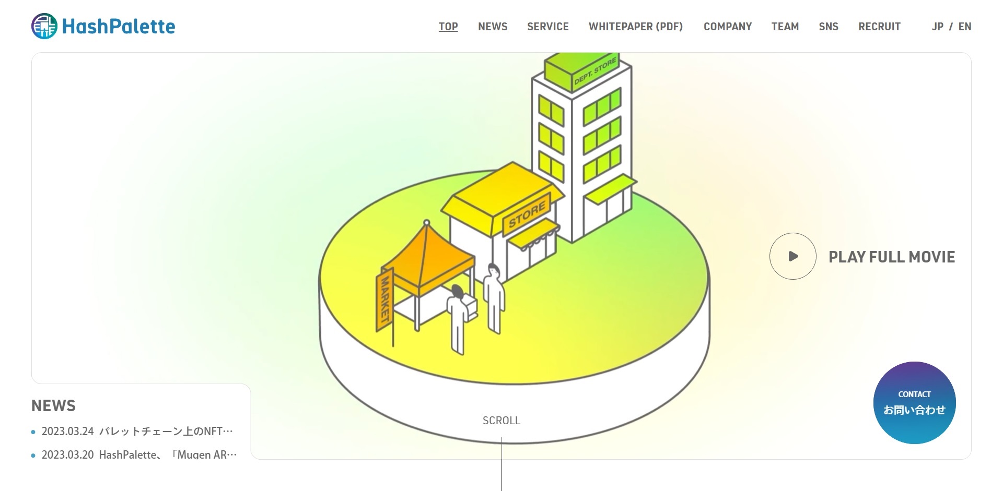
Task: Switch site language to EN
Action: [964, 27]
